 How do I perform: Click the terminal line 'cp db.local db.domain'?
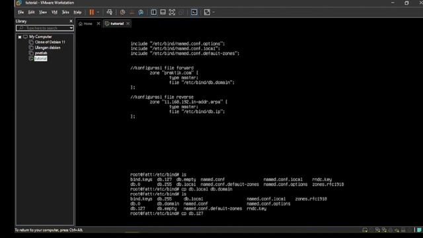tap(181, 189)
